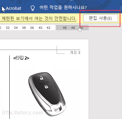Viewport: 122px width, 119px height.
Task: Click the protected view message link text
Action: pyautogui.click(x=39, y=18)
